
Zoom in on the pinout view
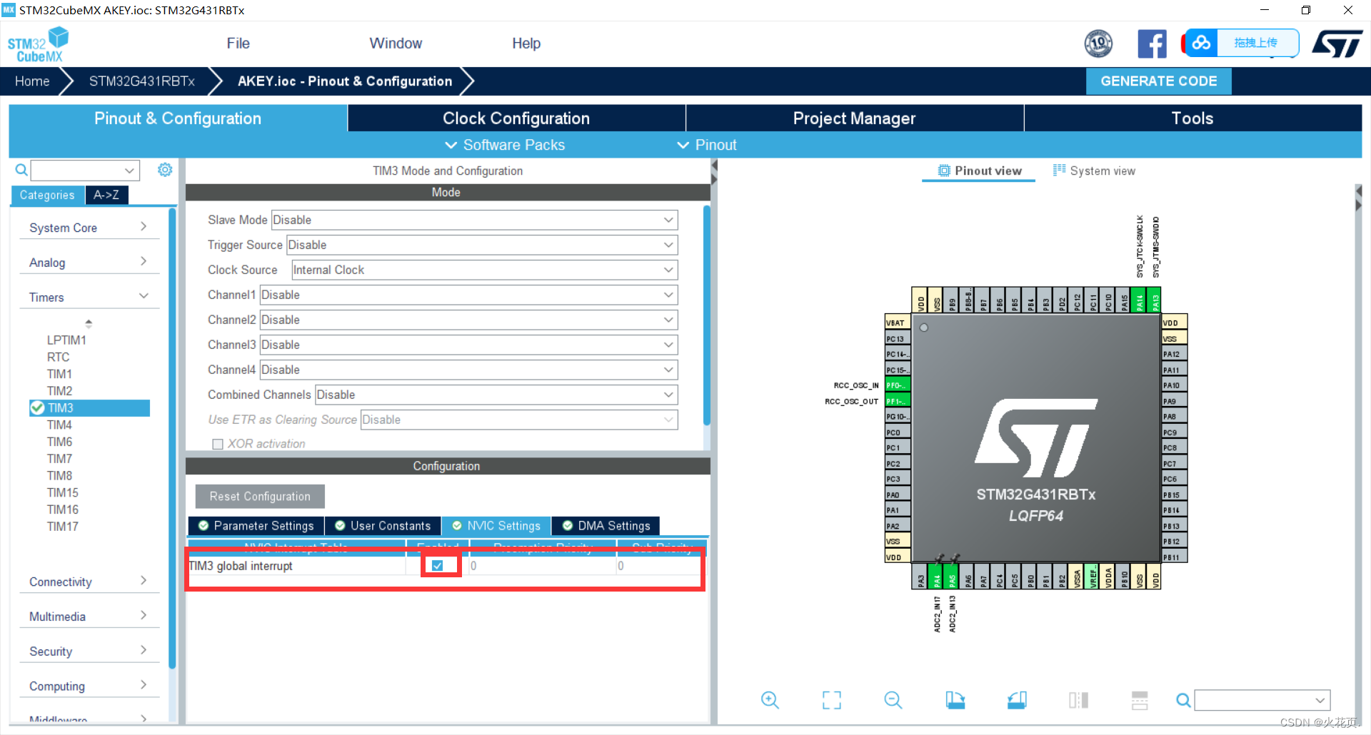pos(770,700)
